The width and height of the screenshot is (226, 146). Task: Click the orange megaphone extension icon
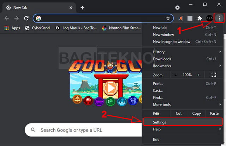point(181,18)
